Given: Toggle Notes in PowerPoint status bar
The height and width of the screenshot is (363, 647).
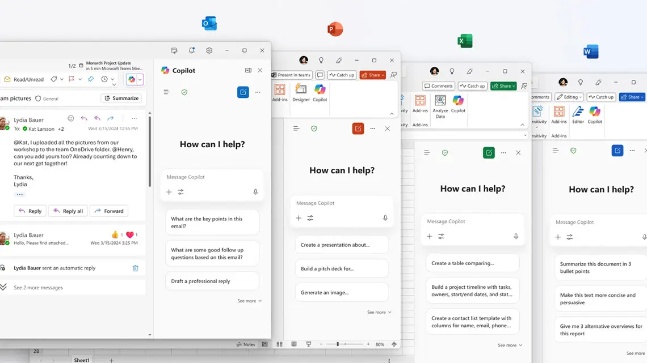Looking at the screenshot, I should (x=246, y=344).
